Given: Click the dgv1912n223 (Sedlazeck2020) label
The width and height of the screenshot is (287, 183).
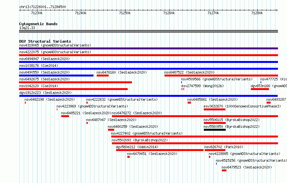Looking at the screenshot, I should click(45, 93).
